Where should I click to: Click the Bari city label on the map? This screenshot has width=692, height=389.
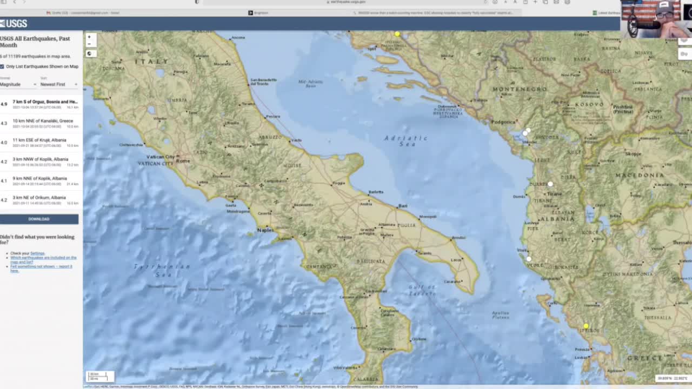click(403, 206)
